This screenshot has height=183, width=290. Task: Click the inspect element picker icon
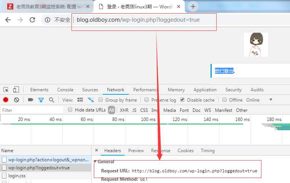(6, 90)
